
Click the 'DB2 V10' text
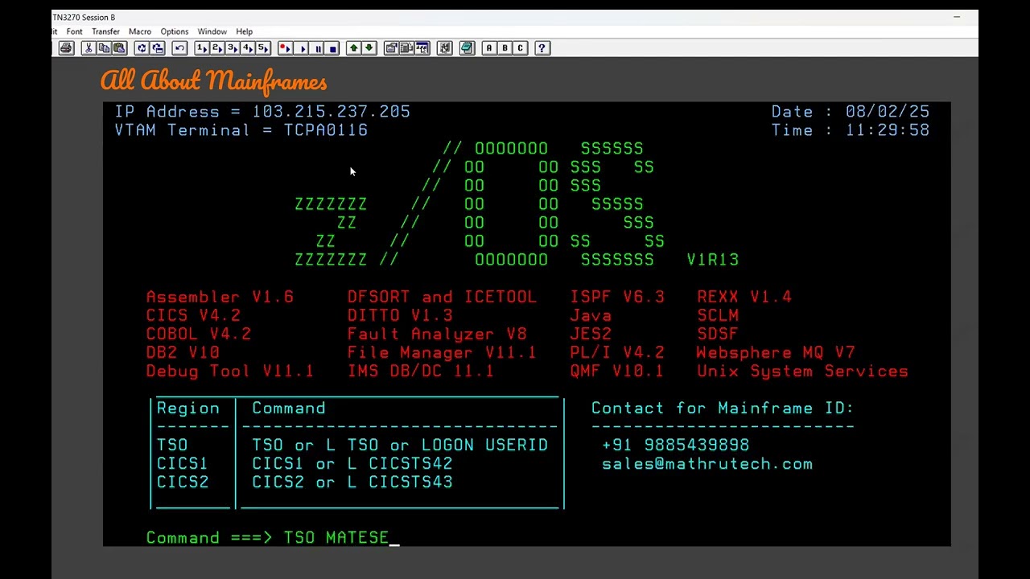[x=183, y=352]
